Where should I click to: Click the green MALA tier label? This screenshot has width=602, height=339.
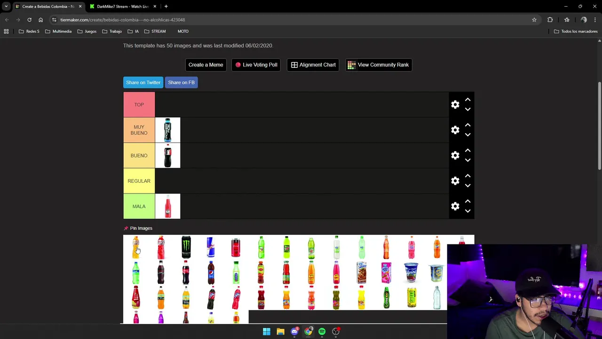tap(139, 206)
